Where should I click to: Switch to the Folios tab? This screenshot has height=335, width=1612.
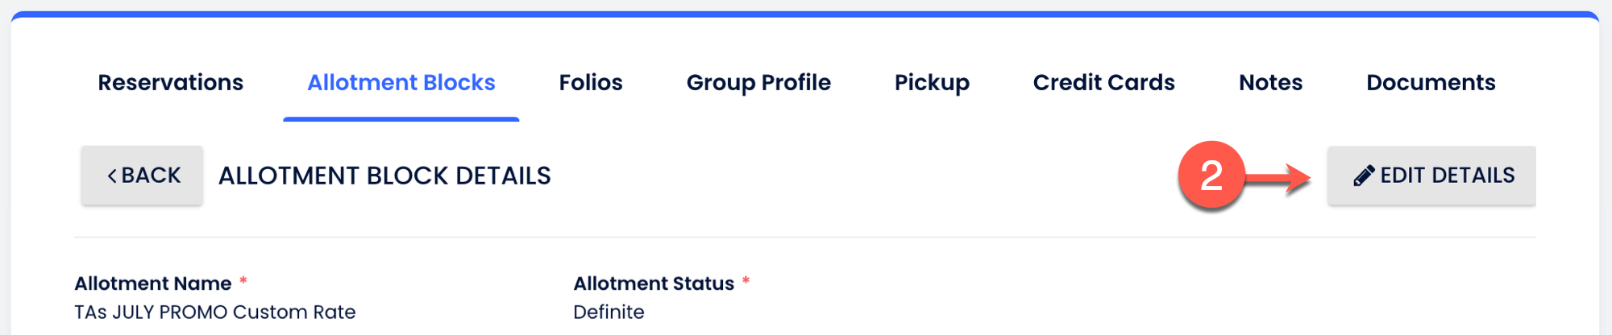[591, 82]
